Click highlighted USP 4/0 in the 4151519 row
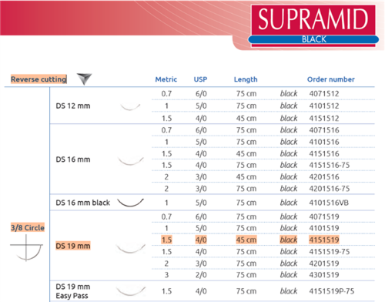The height and width of the screenshot is (302, 385). click(x=201, y=240)
